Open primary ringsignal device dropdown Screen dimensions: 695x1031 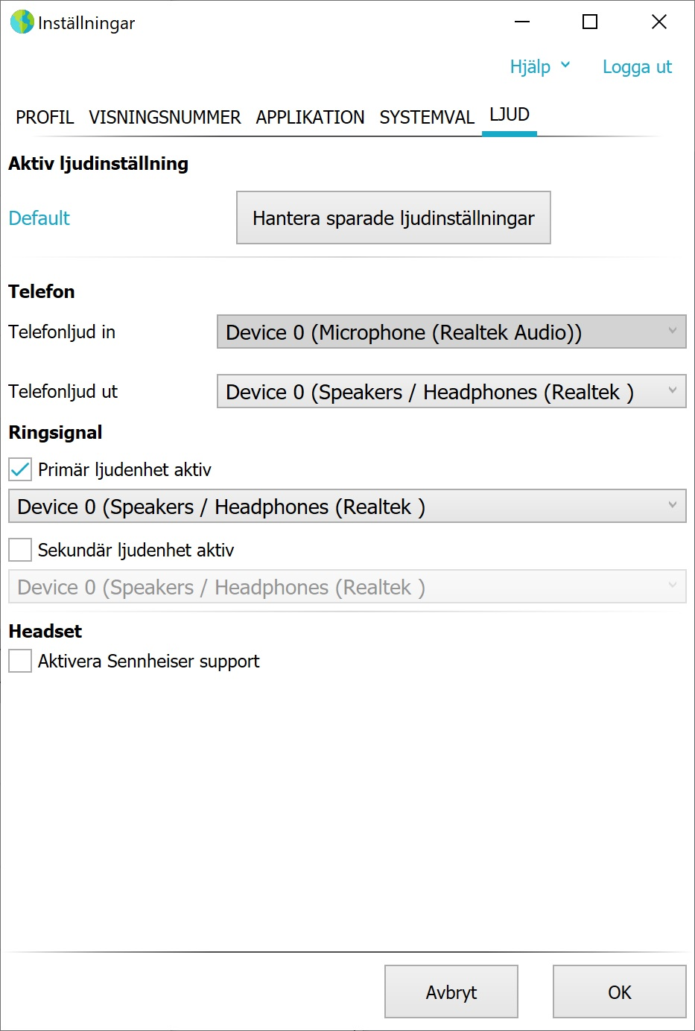click(347, 506)
